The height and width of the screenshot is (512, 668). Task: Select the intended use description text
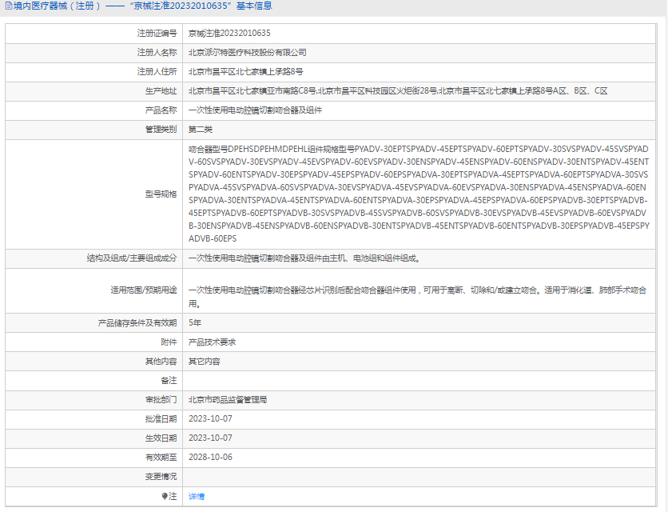(x=418, y=297)
